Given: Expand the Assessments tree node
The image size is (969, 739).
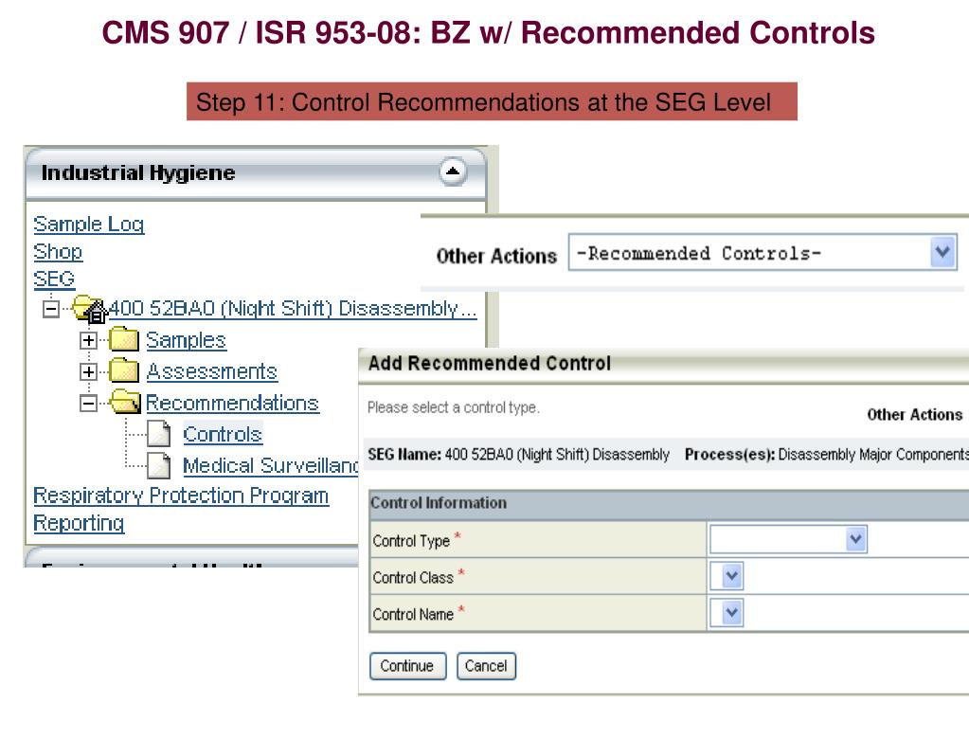Looking at the screenshot, I should [88, 371].
